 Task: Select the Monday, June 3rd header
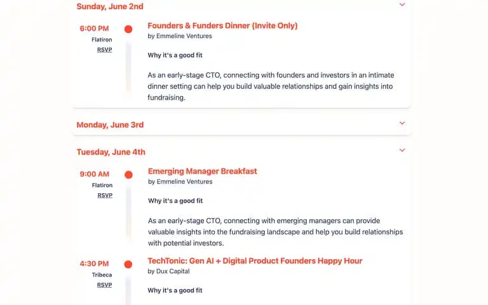110,125
